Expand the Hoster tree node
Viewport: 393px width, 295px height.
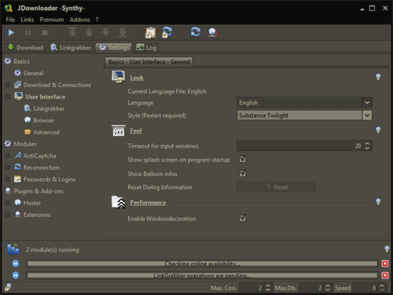click(x=7, y=203)
